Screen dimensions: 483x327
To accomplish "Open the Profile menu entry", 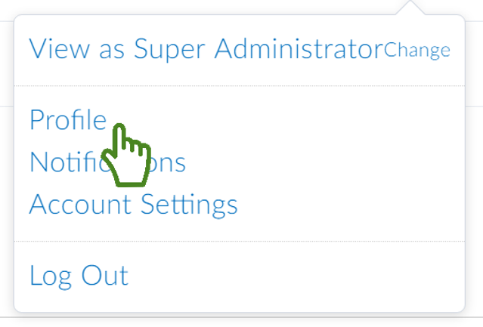I will [67, 120].
